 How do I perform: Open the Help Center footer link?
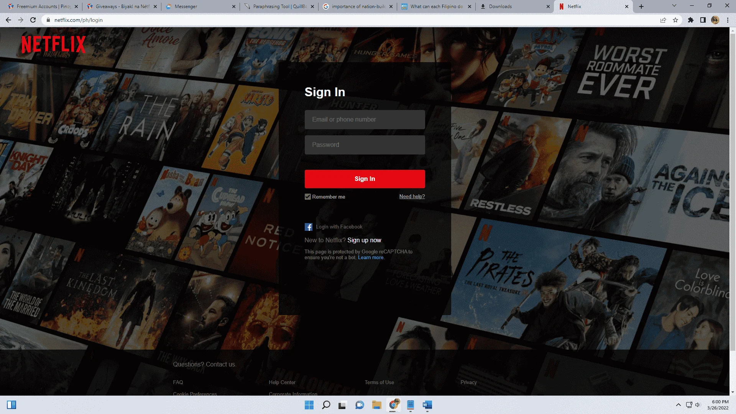pos(282,383)
